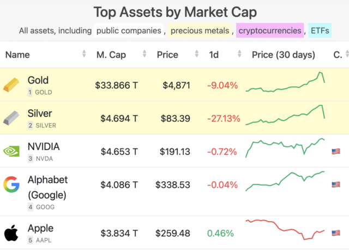Screen dimensions: 349x250
Task: Click the Silver bar icon
Action: 10,118
